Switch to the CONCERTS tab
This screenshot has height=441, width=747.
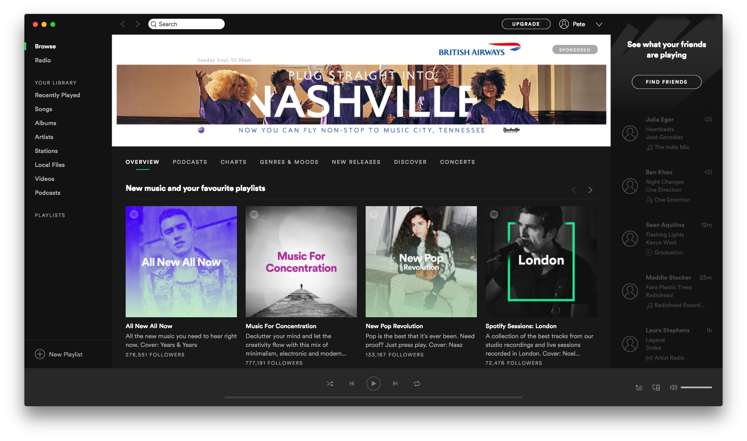(x=457, y=162)
